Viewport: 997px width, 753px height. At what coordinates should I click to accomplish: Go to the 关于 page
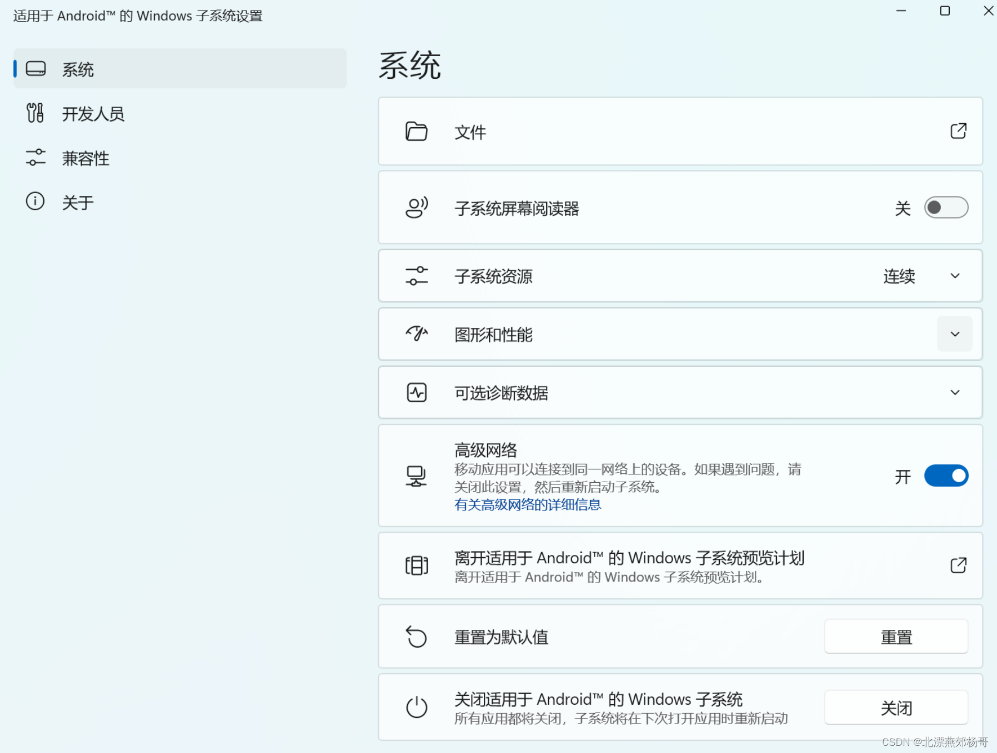pyautogui.click(x=180, y=202)
